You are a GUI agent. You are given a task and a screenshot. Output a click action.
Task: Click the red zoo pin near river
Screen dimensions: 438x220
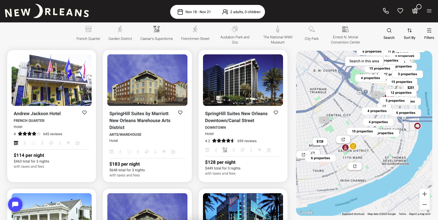[x=417, y=126]
